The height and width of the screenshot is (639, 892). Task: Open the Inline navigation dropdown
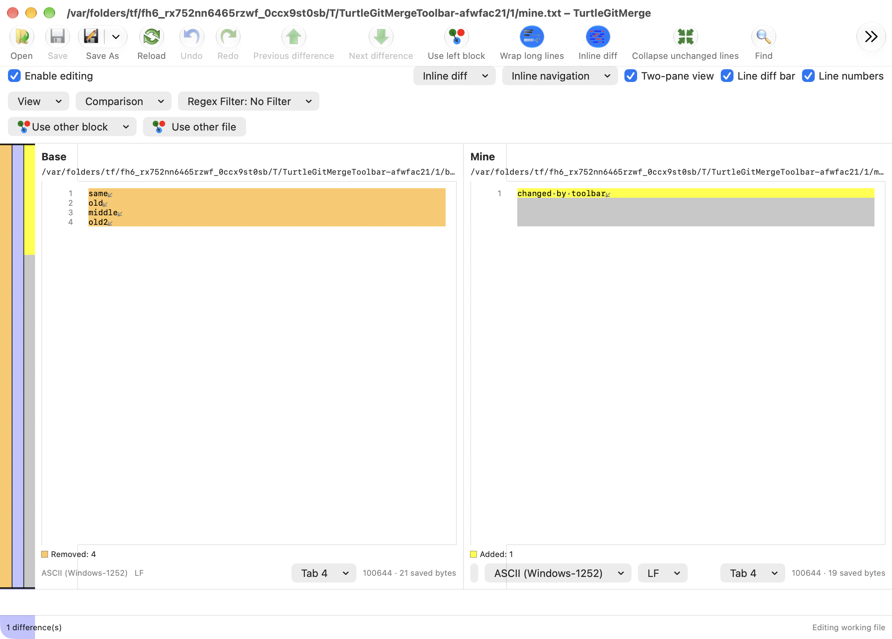(x=560, y=76)
